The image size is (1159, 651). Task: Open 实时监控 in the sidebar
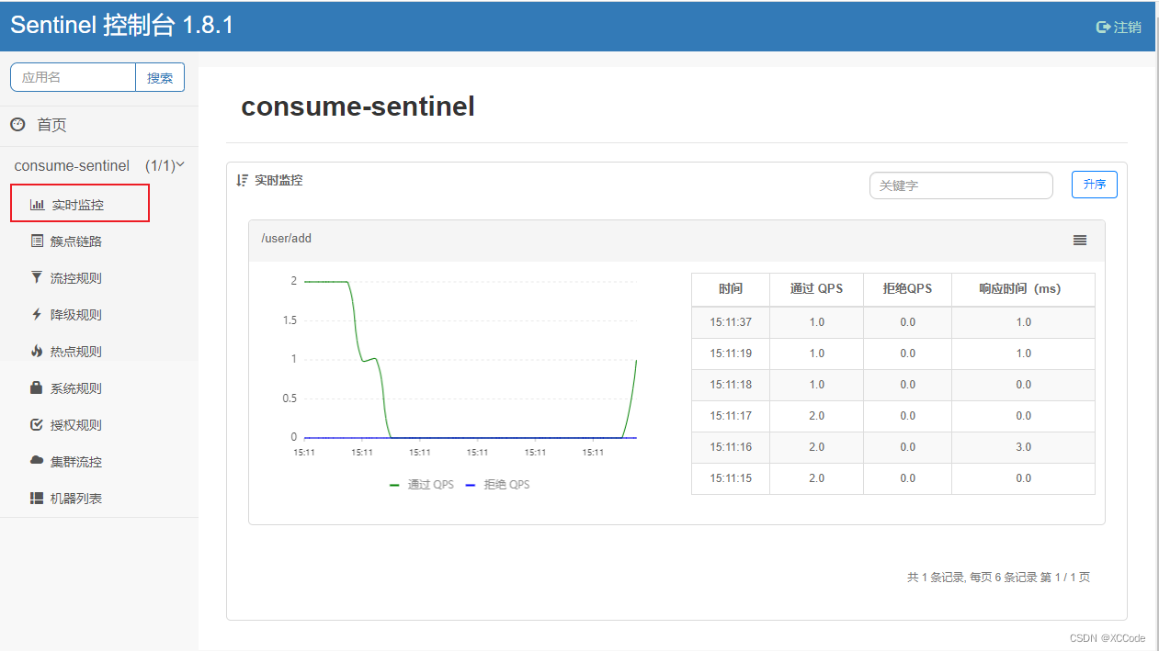point(80,203)
